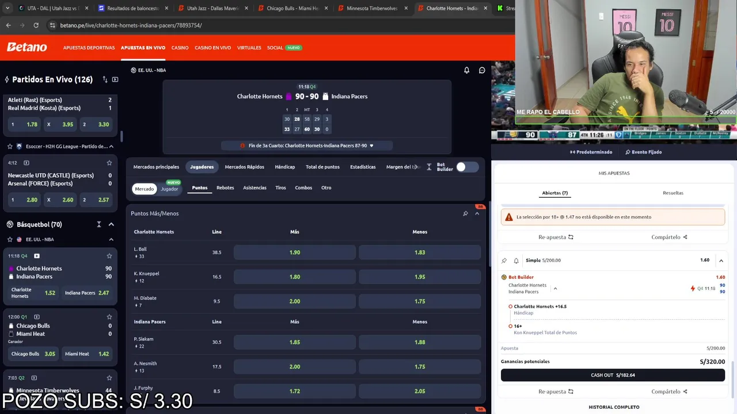Collapse the Esoccer H2H GG League group
This screenshot has height=414, width=737.
111,146
